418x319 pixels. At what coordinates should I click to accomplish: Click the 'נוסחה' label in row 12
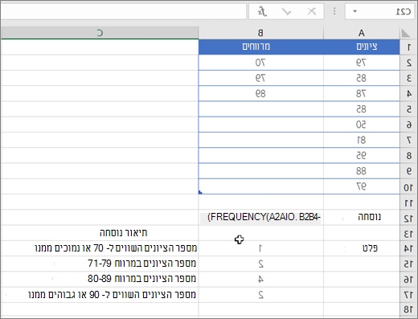pyautogui.click(x=369, y=217)
